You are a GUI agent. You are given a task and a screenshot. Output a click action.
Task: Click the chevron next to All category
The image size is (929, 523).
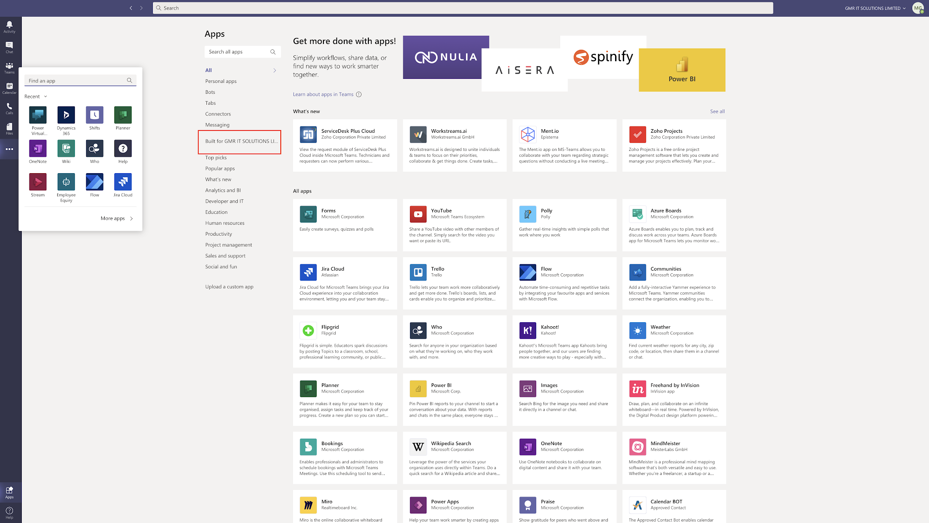(274, 70)
